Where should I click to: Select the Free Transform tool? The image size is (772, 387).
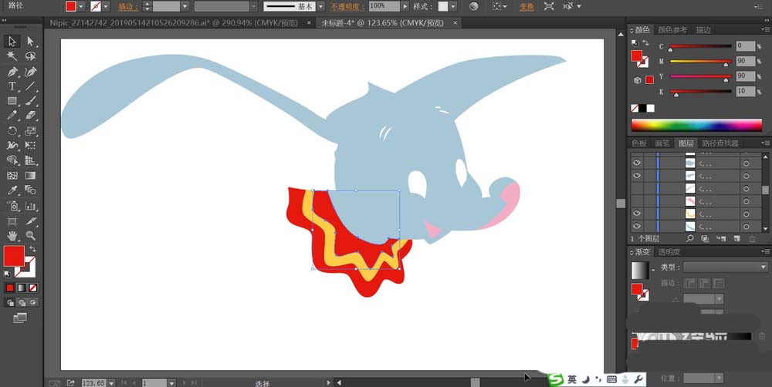point(31,146)
